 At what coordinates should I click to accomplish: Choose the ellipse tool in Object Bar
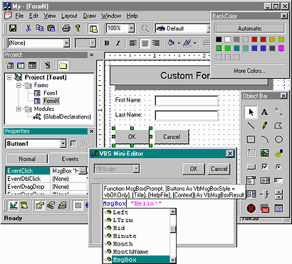tap(278, 139)
